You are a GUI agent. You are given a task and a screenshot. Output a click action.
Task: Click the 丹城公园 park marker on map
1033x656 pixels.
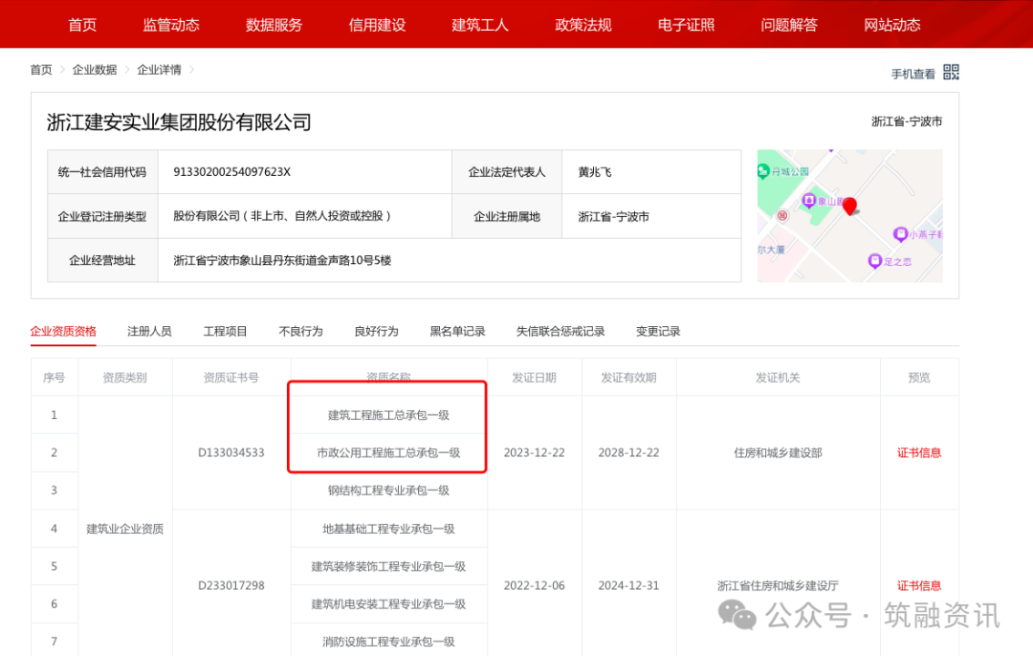point(763,172)
